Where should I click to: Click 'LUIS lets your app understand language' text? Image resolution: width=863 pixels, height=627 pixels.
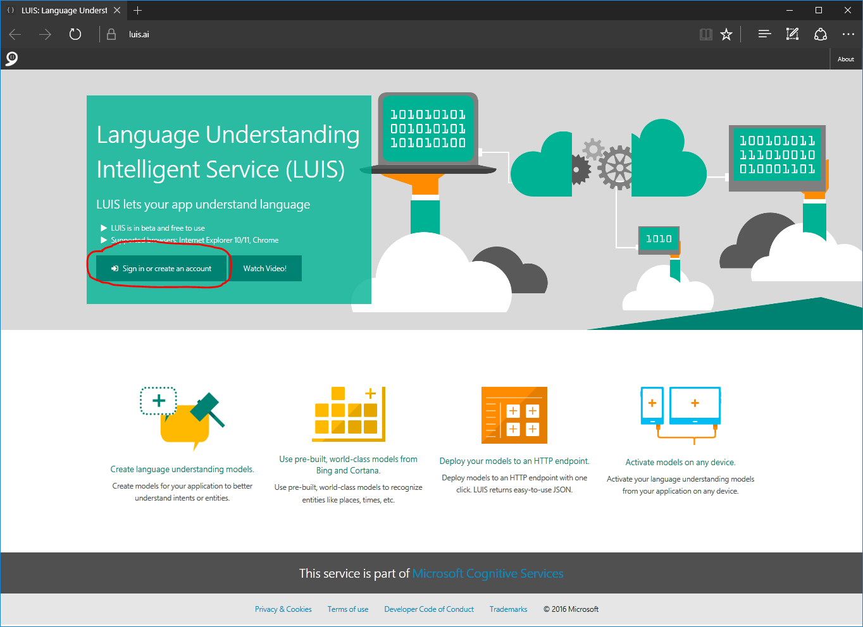click(203, 204)
